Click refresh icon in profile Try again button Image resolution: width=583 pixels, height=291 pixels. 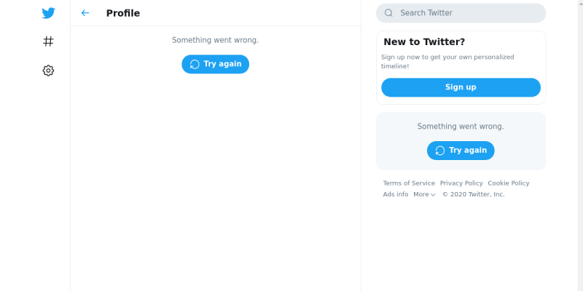[195, 64]
